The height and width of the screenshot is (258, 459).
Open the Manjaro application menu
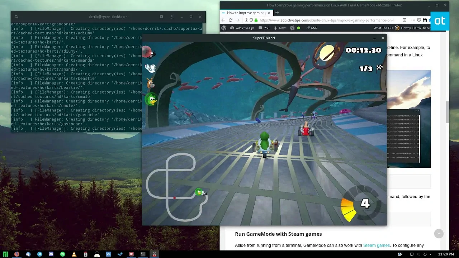(x=5, y=254)
